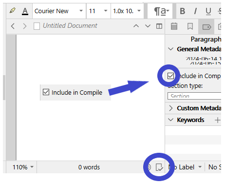Image resolution: width=225 pixels, height=185 pixels.
Task: Toggle the split editor view
Action: pyautogui.click(x=159, y=26)
